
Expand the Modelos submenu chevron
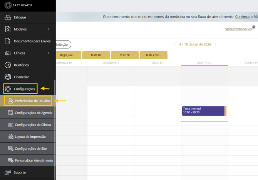point(49,29)
